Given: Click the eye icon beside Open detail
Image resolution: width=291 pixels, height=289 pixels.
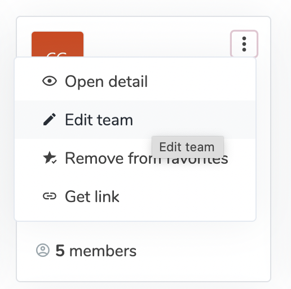Looking at the screenshot, I should tap(50, 81).
